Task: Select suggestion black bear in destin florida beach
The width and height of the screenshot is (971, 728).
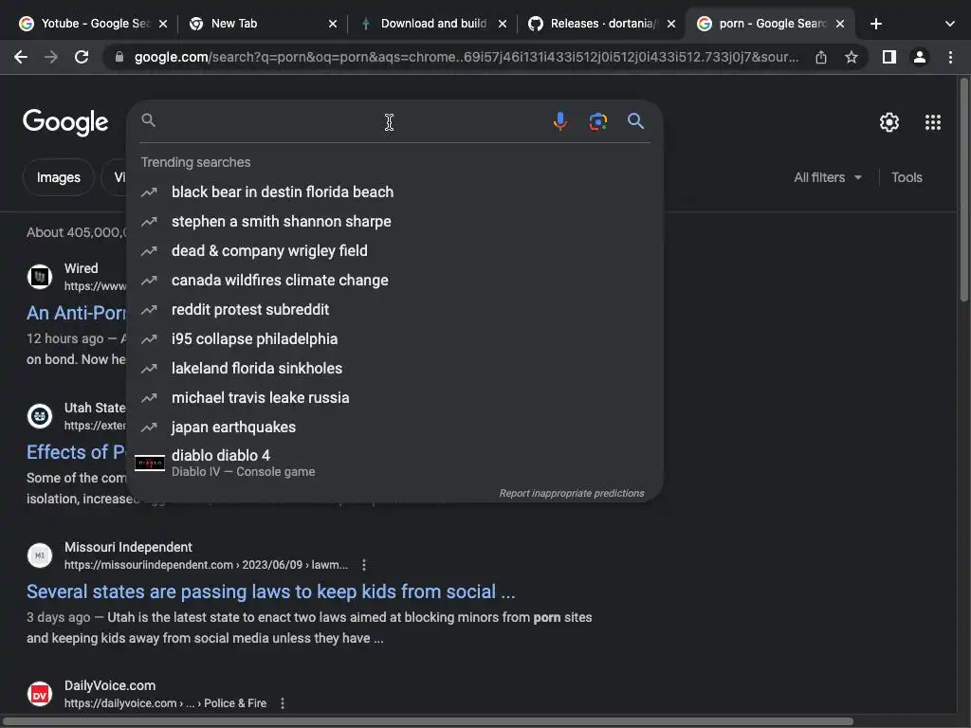Action: click(394, 191)
